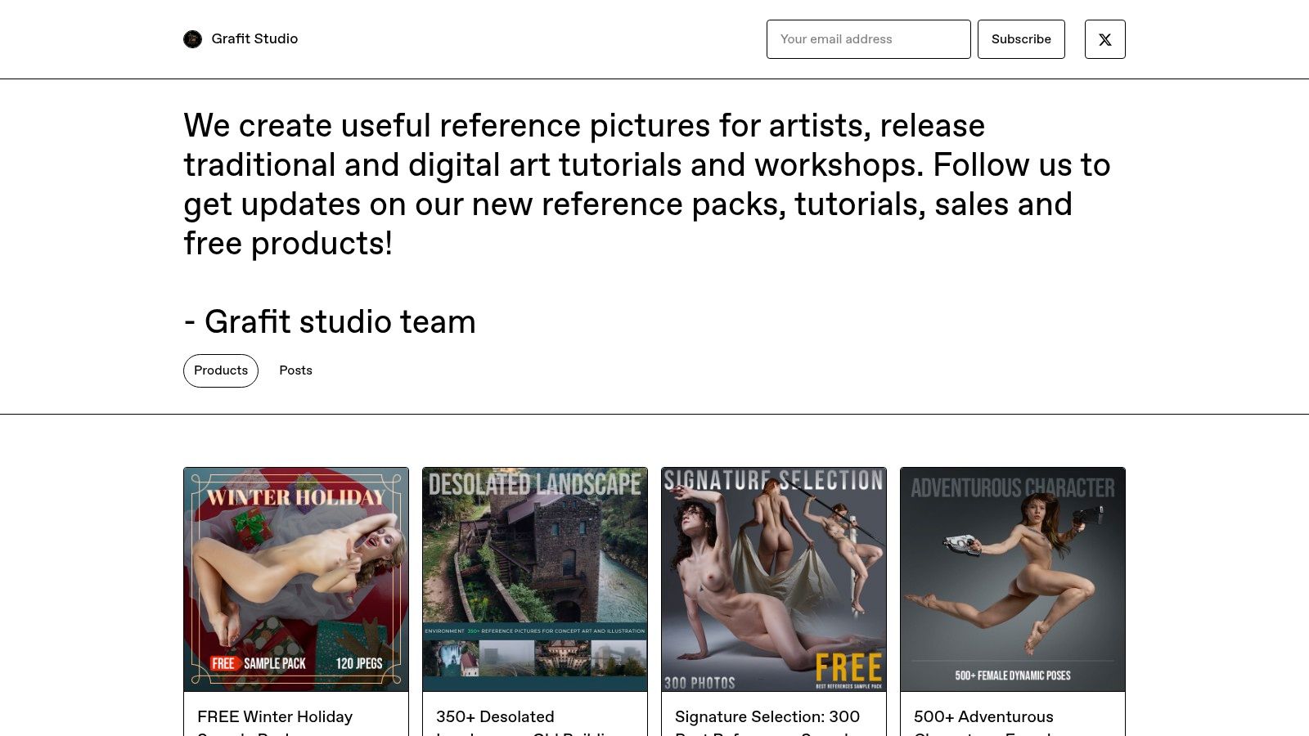Click the yellow FREE badge on Signature Selection

pyautogui.click(x=848, y=667)
